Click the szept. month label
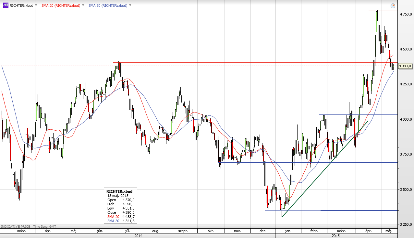The image size is (414, 238). click(183, 231)
